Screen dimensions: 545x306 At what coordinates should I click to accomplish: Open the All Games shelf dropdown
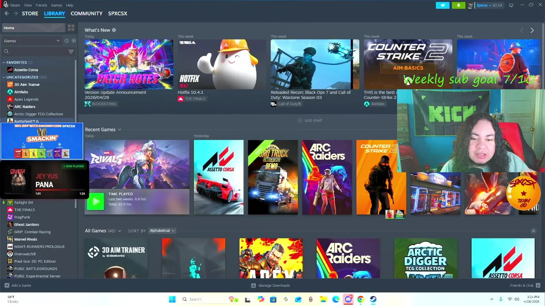[x=119, y=231]
